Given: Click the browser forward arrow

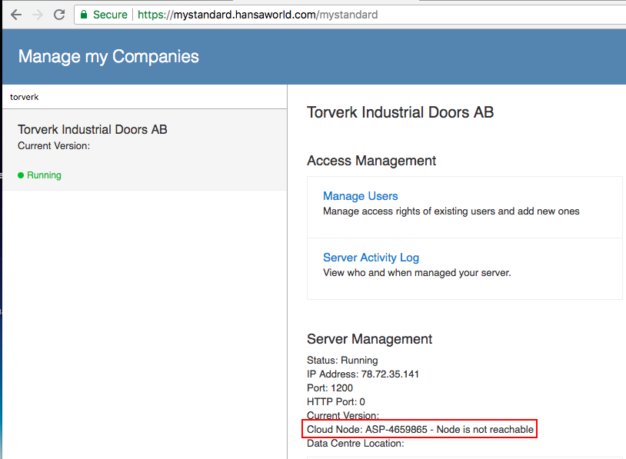Looking at the screenshot, I should (x=38, y=15).
